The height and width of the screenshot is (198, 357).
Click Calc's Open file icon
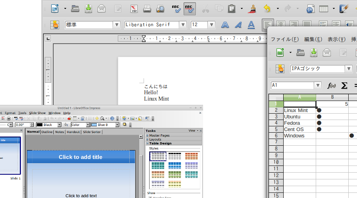pyautogui.click(x=301, y=53)
